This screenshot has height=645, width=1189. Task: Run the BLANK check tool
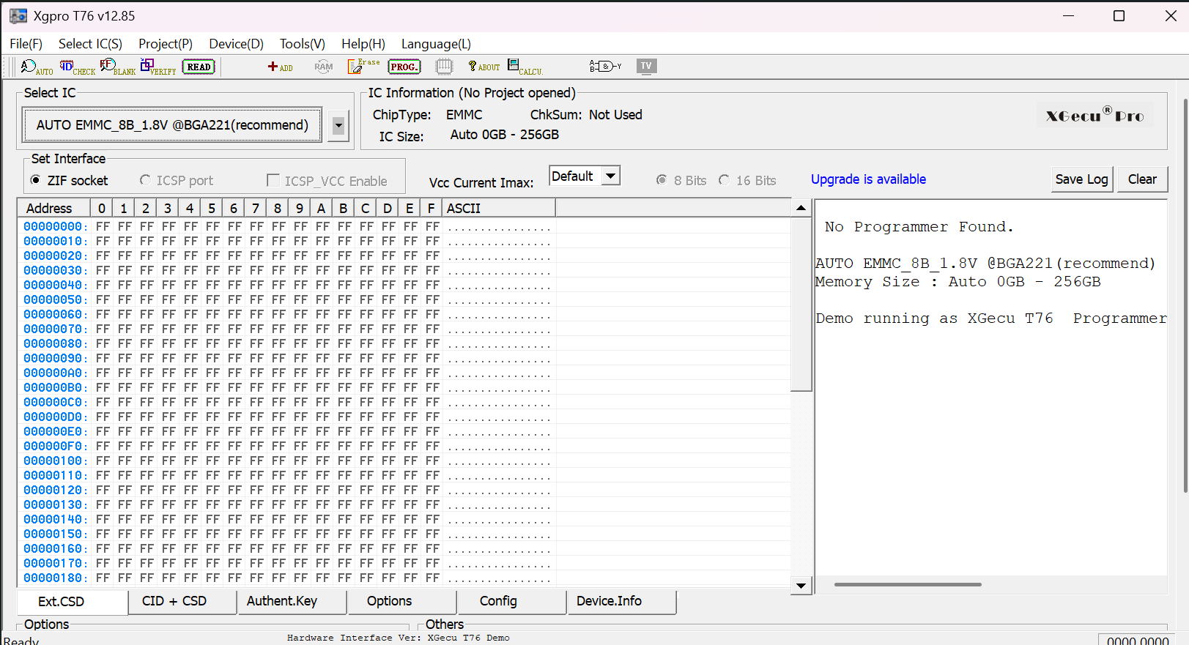pos(117,67)
